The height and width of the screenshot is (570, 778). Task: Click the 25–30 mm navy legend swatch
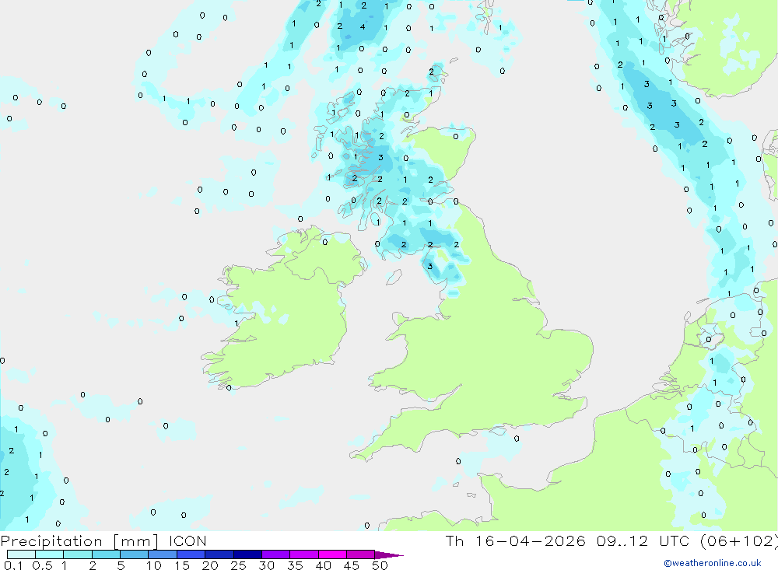(x=247, y=554)
